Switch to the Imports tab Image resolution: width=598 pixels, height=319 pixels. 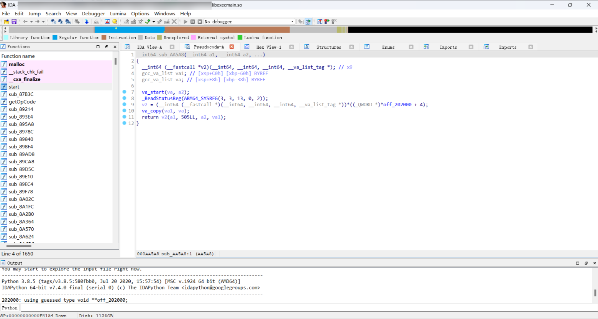coord(448,47)
